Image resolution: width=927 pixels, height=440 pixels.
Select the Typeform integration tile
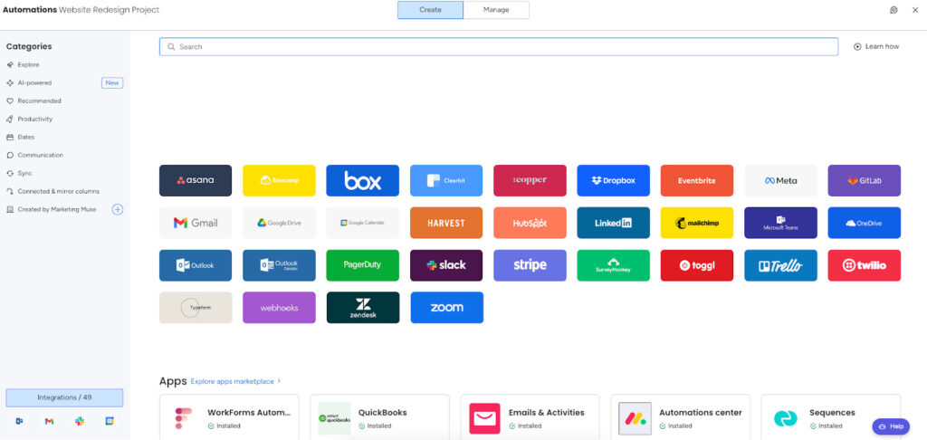[196, 308]
